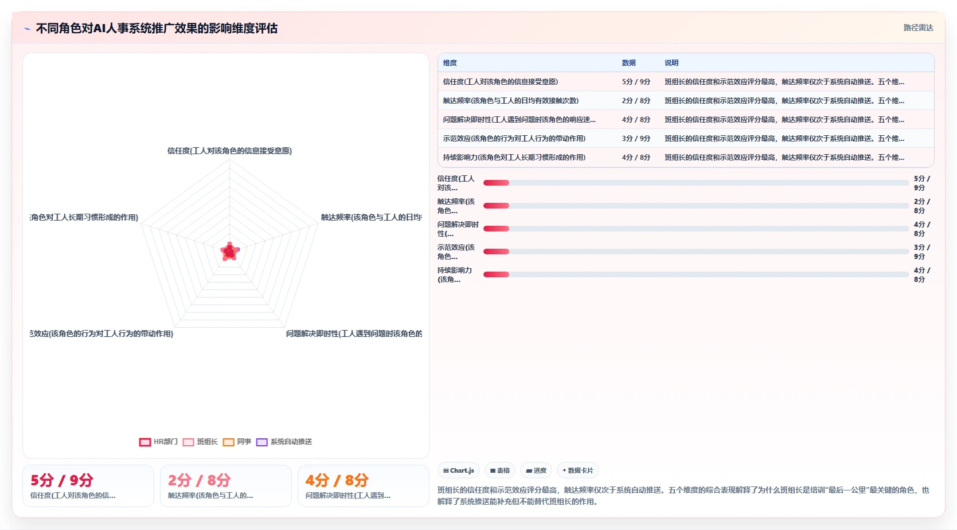Click the 说明 column header
This screenshot has height=530, width=957.
pyautogui.click(x=671, y=63)
